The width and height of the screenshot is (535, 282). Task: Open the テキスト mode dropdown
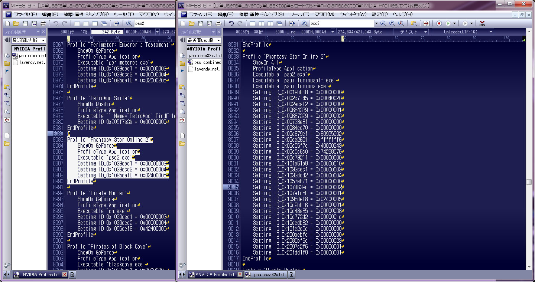411,32
